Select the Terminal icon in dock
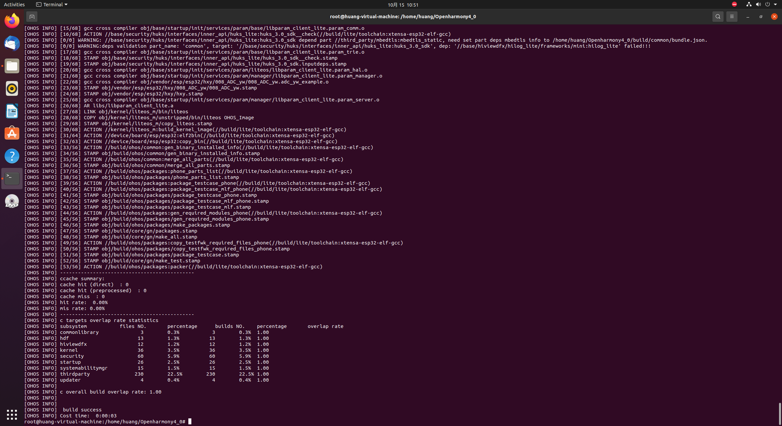 [12, 179]
